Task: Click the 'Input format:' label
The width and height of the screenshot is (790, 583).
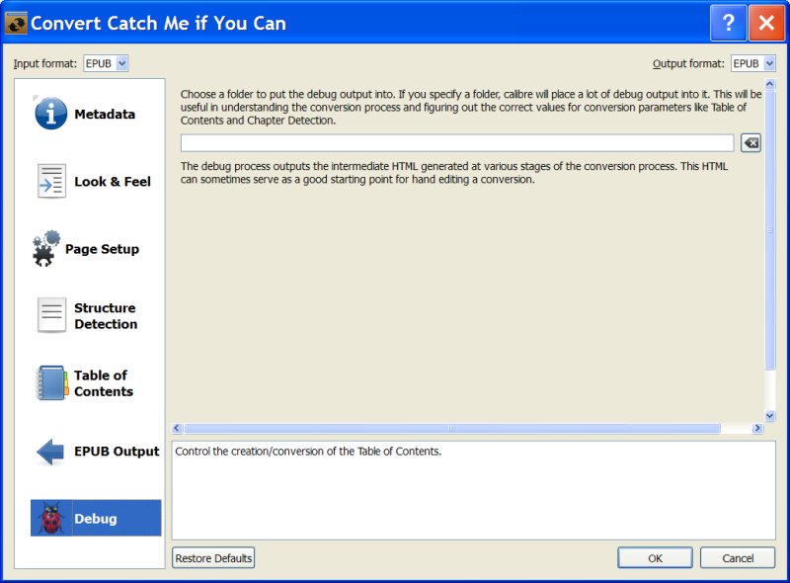Action: click(44, 63)
